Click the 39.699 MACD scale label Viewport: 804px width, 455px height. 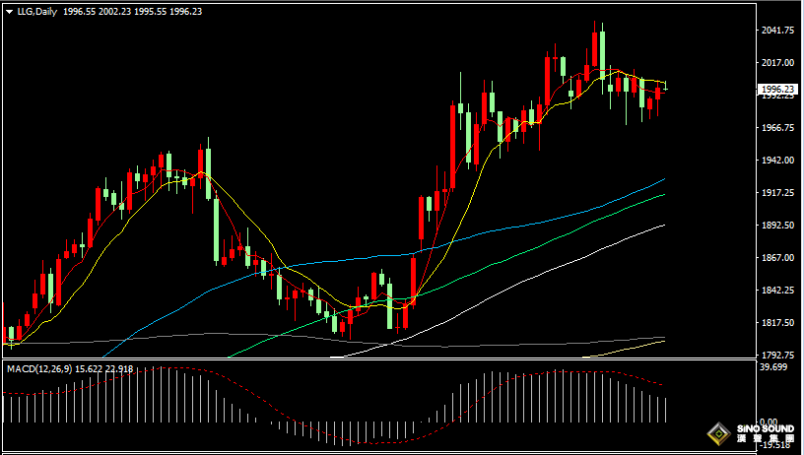[x=773, y=367]
